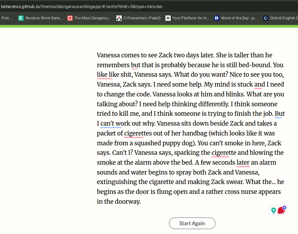This screenshot has width=298, height=234.
Task: Click the blue-underlined word 'But'
Action: tap(280, 114)
